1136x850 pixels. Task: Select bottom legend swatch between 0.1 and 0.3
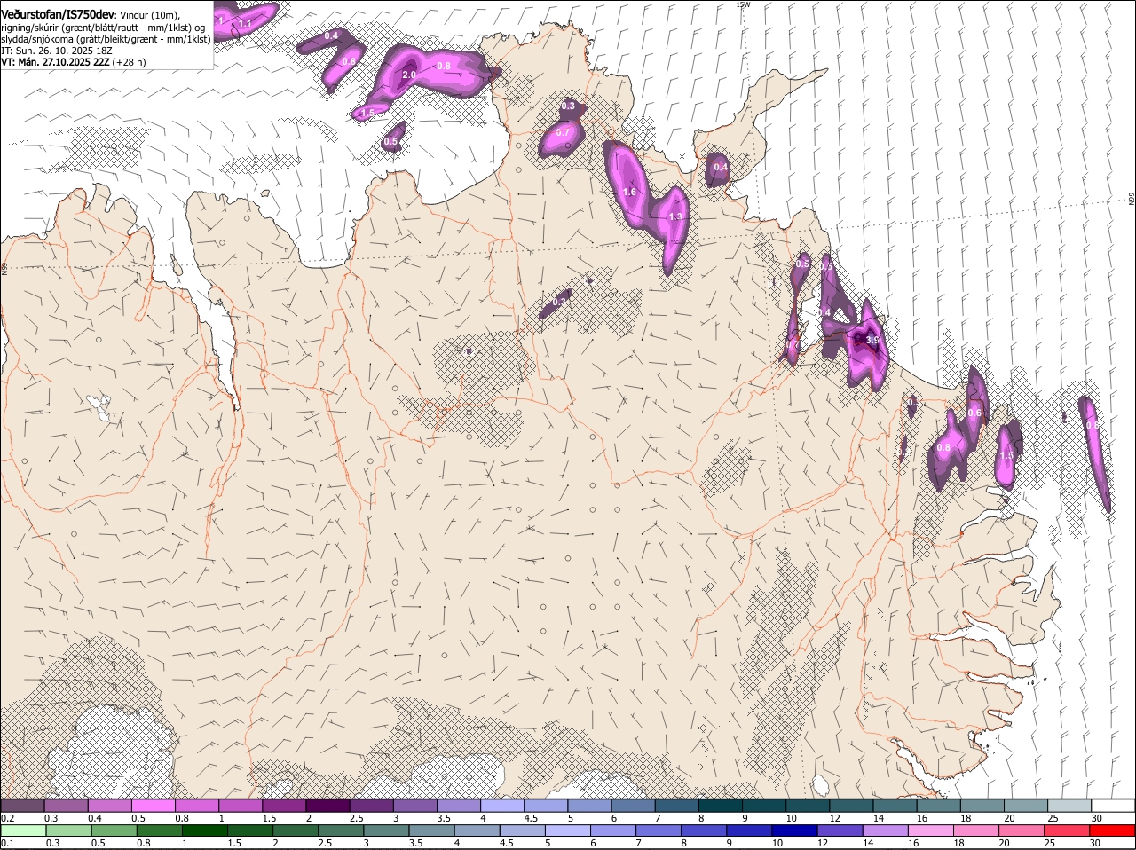[x=23, y=830]
